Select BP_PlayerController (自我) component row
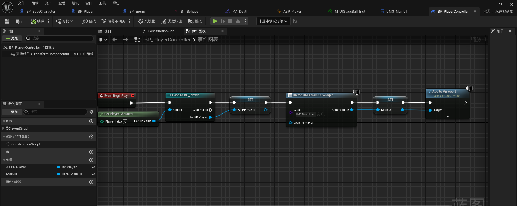 tap(48, 48)
